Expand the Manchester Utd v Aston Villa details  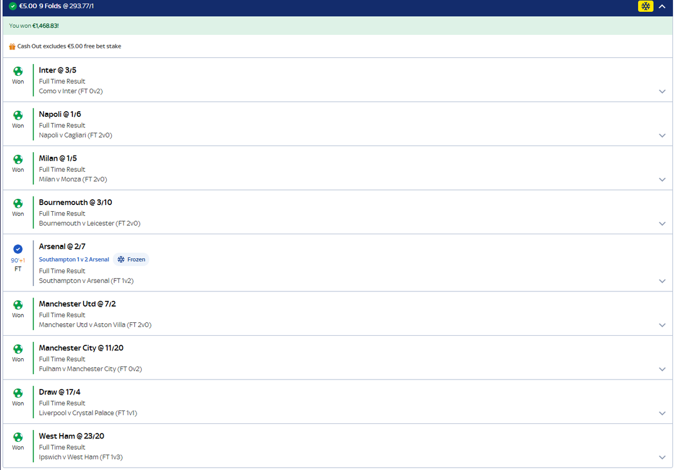(x=662, y=325)
